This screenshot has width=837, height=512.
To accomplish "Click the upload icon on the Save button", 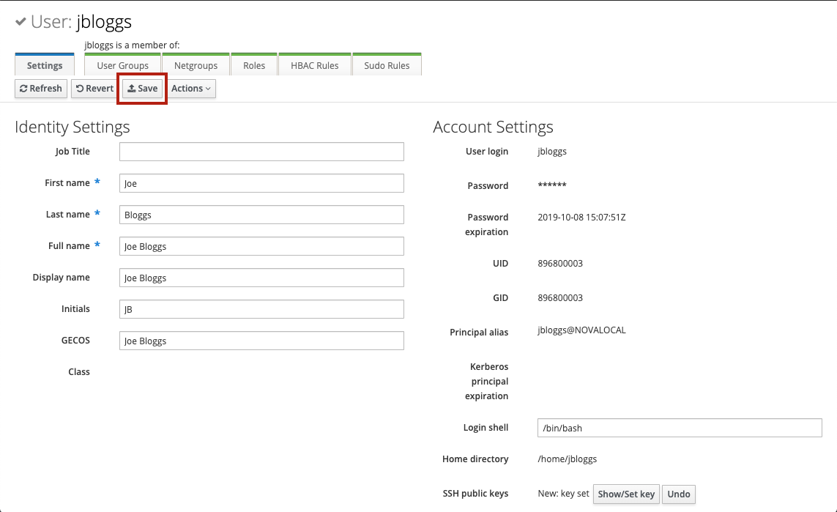I will [132, 88].
